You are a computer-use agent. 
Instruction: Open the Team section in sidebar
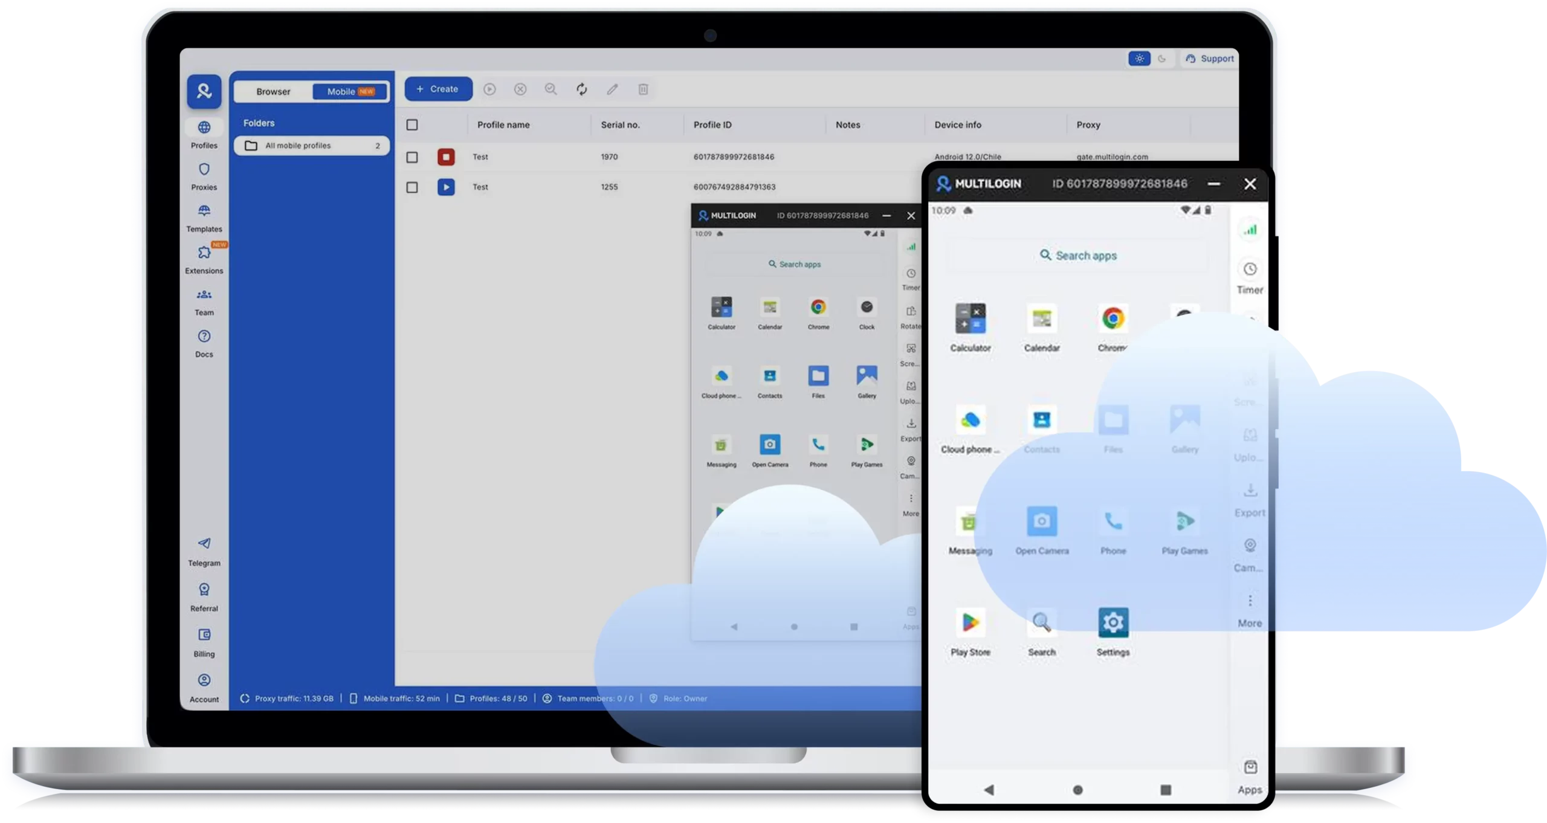[204, 301]
